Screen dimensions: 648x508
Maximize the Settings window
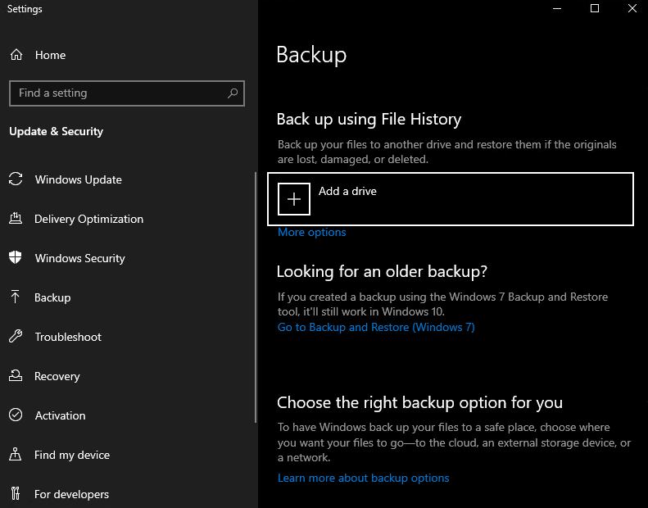click(x=594, y=9)
